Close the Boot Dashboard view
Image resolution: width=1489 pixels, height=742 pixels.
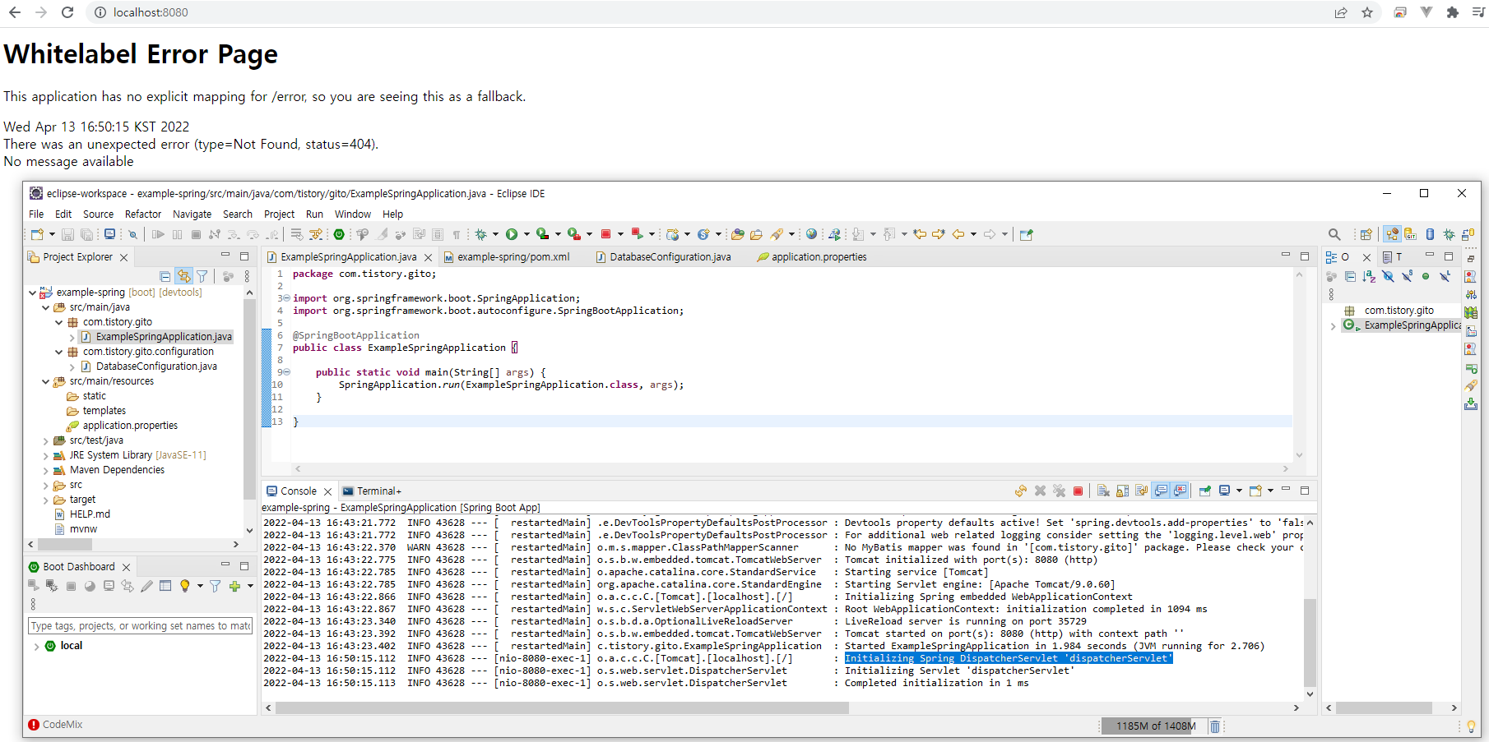pos(126,568)
